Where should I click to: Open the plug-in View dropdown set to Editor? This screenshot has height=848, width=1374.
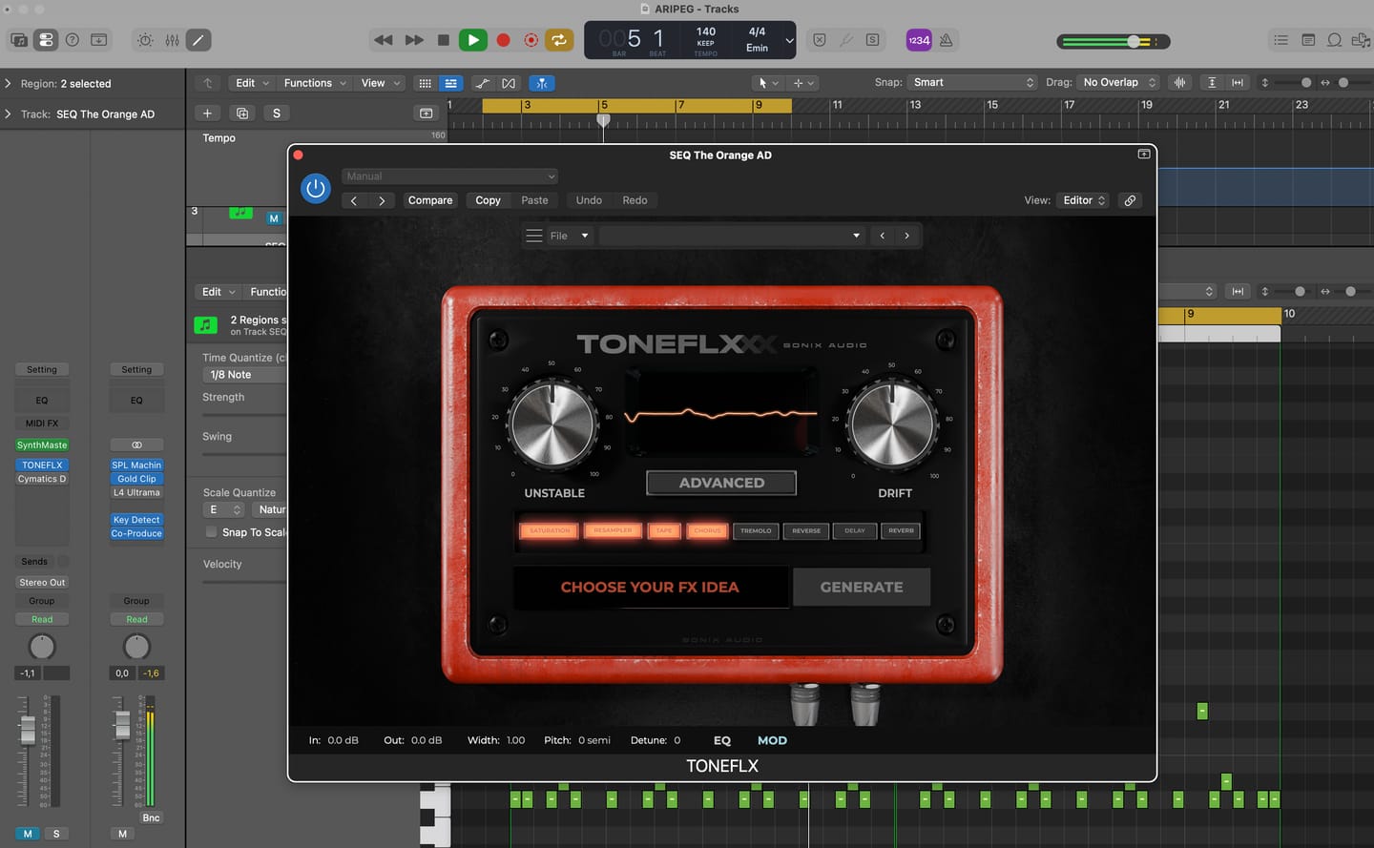point(1084,200)
